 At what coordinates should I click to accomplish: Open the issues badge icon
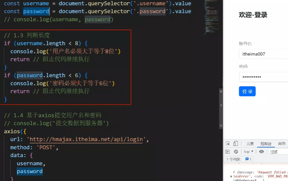[248, 159]
